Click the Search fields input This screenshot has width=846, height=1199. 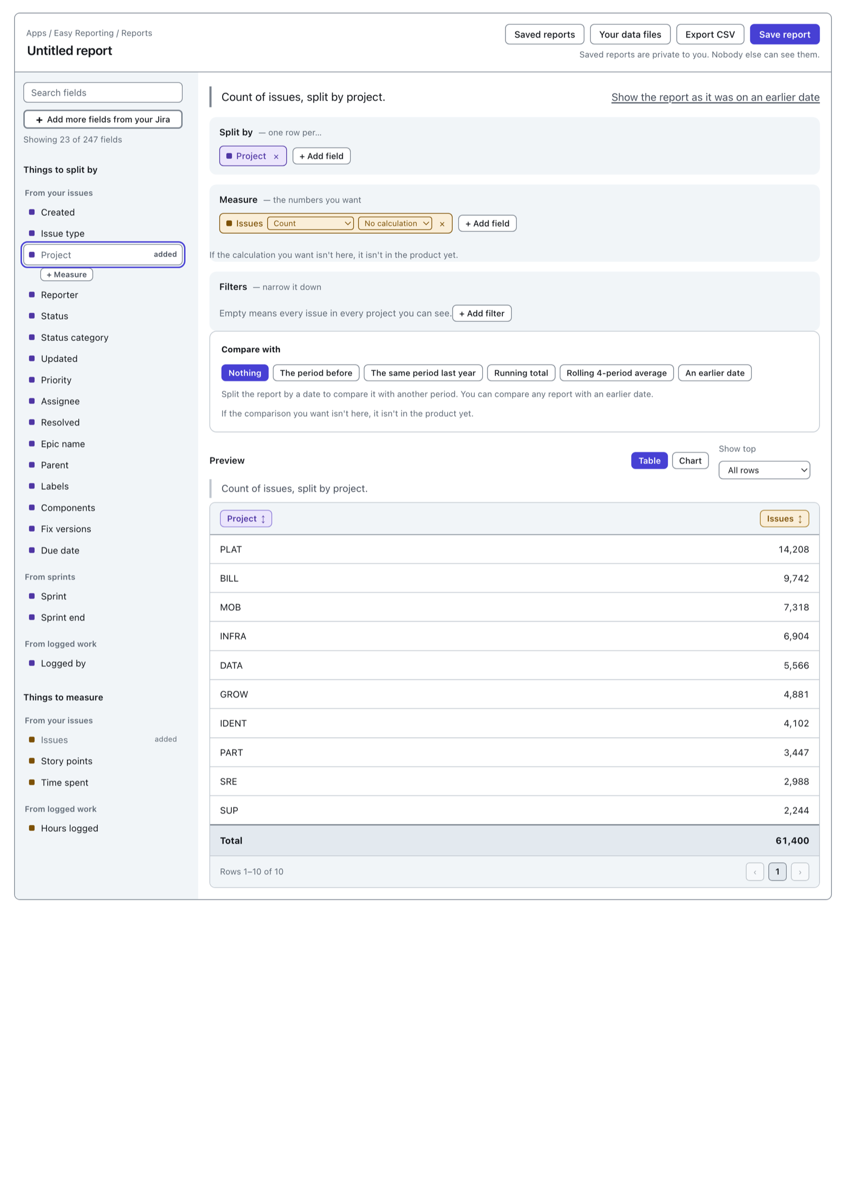(x=103, y=93)
